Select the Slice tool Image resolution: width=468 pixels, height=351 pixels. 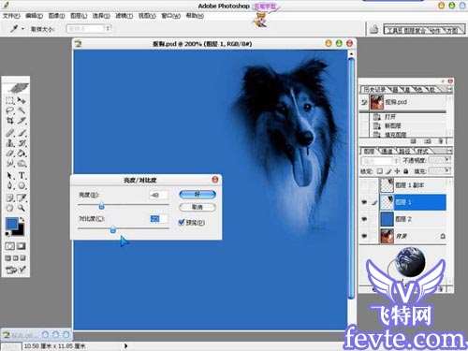(22, 121)
